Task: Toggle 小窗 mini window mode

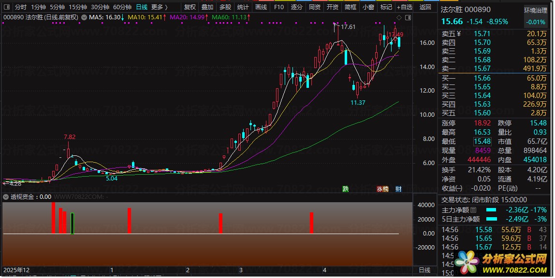Action: point(368,7)
